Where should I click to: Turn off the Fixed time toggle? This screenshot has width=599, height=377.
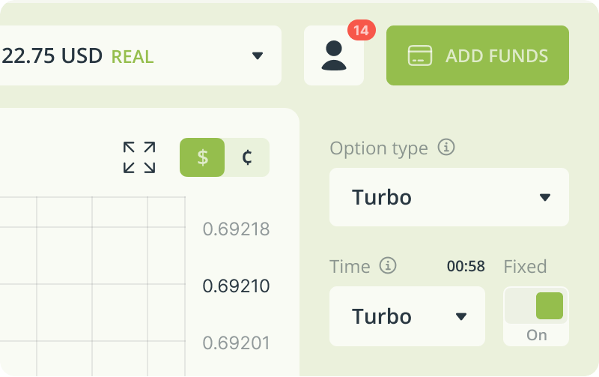(x=536, y=306)
